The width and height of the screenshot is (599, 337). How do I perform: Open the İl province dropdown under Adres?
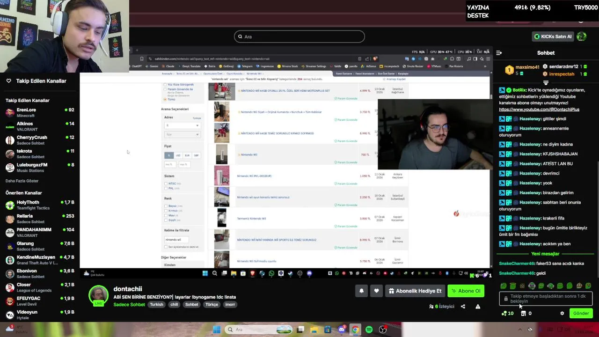[182, 125]
